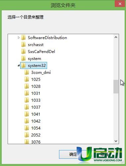Select the 1025 folder icon
This screenshot has height=166, width=126.
pos(27,79)
